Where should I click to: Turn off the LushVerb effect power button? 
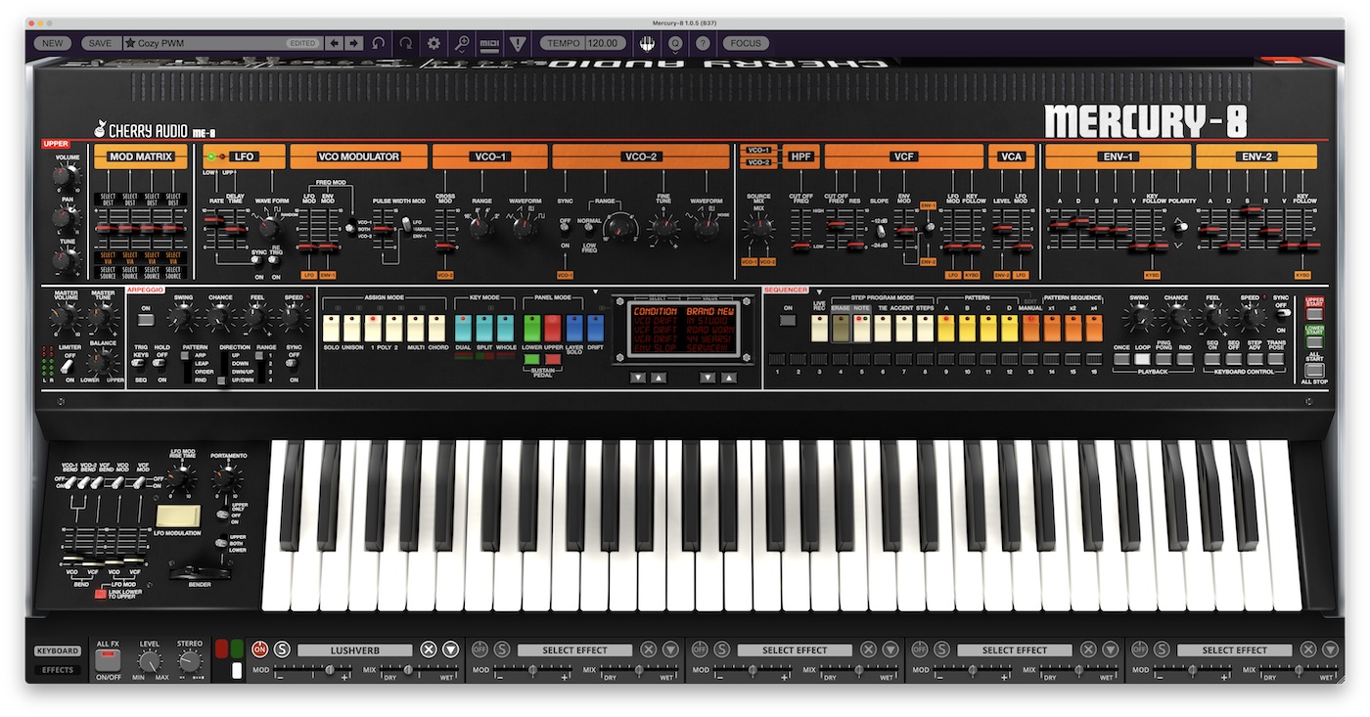[x=260, y=650]
